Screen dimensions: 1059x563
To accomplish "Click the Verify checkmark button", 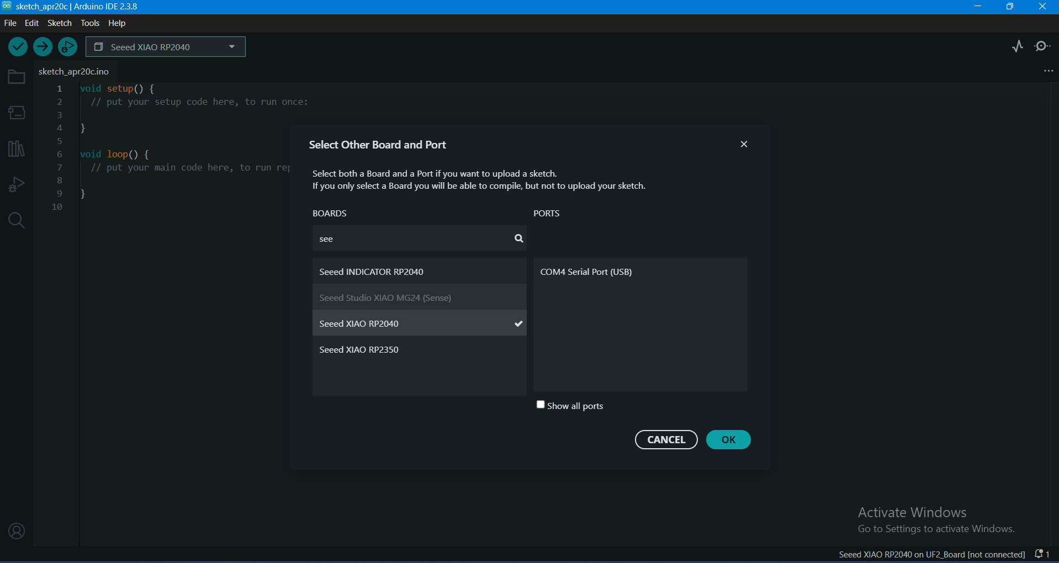I will tap(18, 47).
